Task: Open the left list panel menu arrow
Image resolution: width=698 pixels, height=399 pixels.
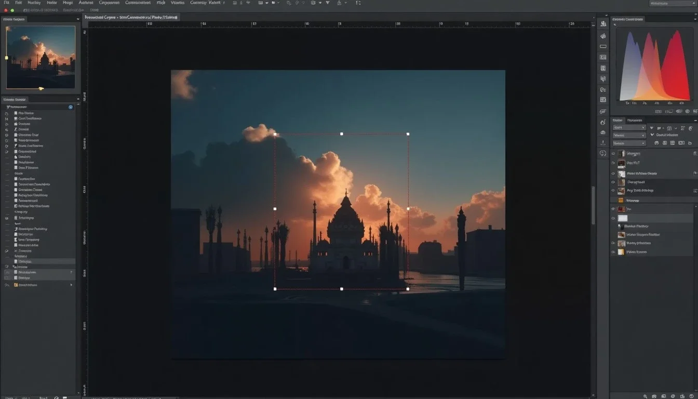Action: (78, 99)
